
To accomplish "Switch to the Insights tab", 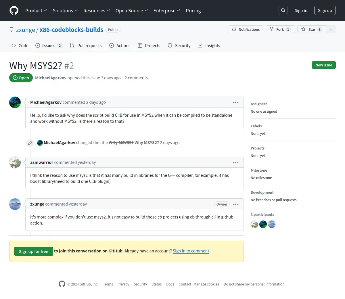I will (x=209, y=45).
